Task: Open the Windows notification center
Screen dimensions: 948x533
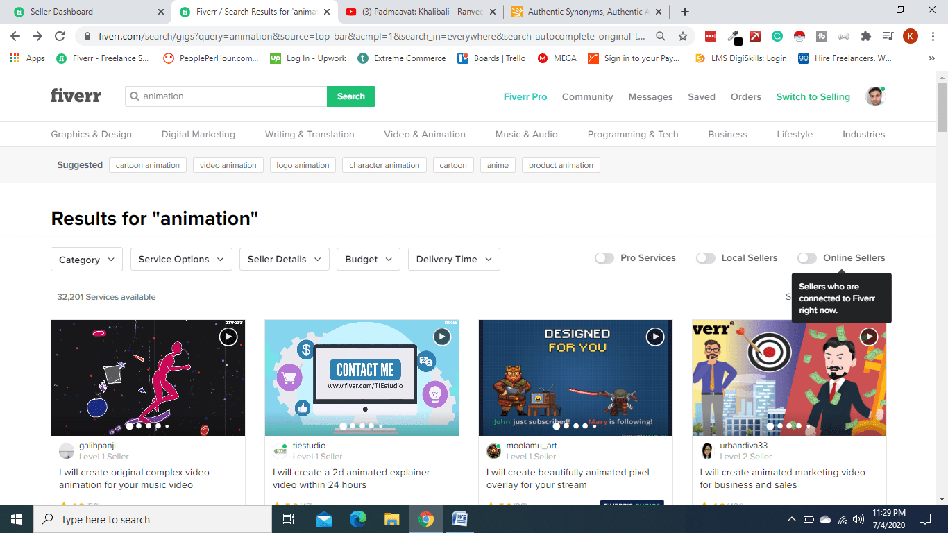Action: click(925, 519)
